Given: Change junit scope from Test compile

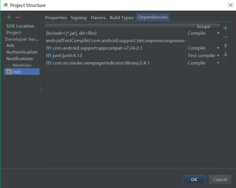Looking at the screenshot, I should (x=218, y=56).
